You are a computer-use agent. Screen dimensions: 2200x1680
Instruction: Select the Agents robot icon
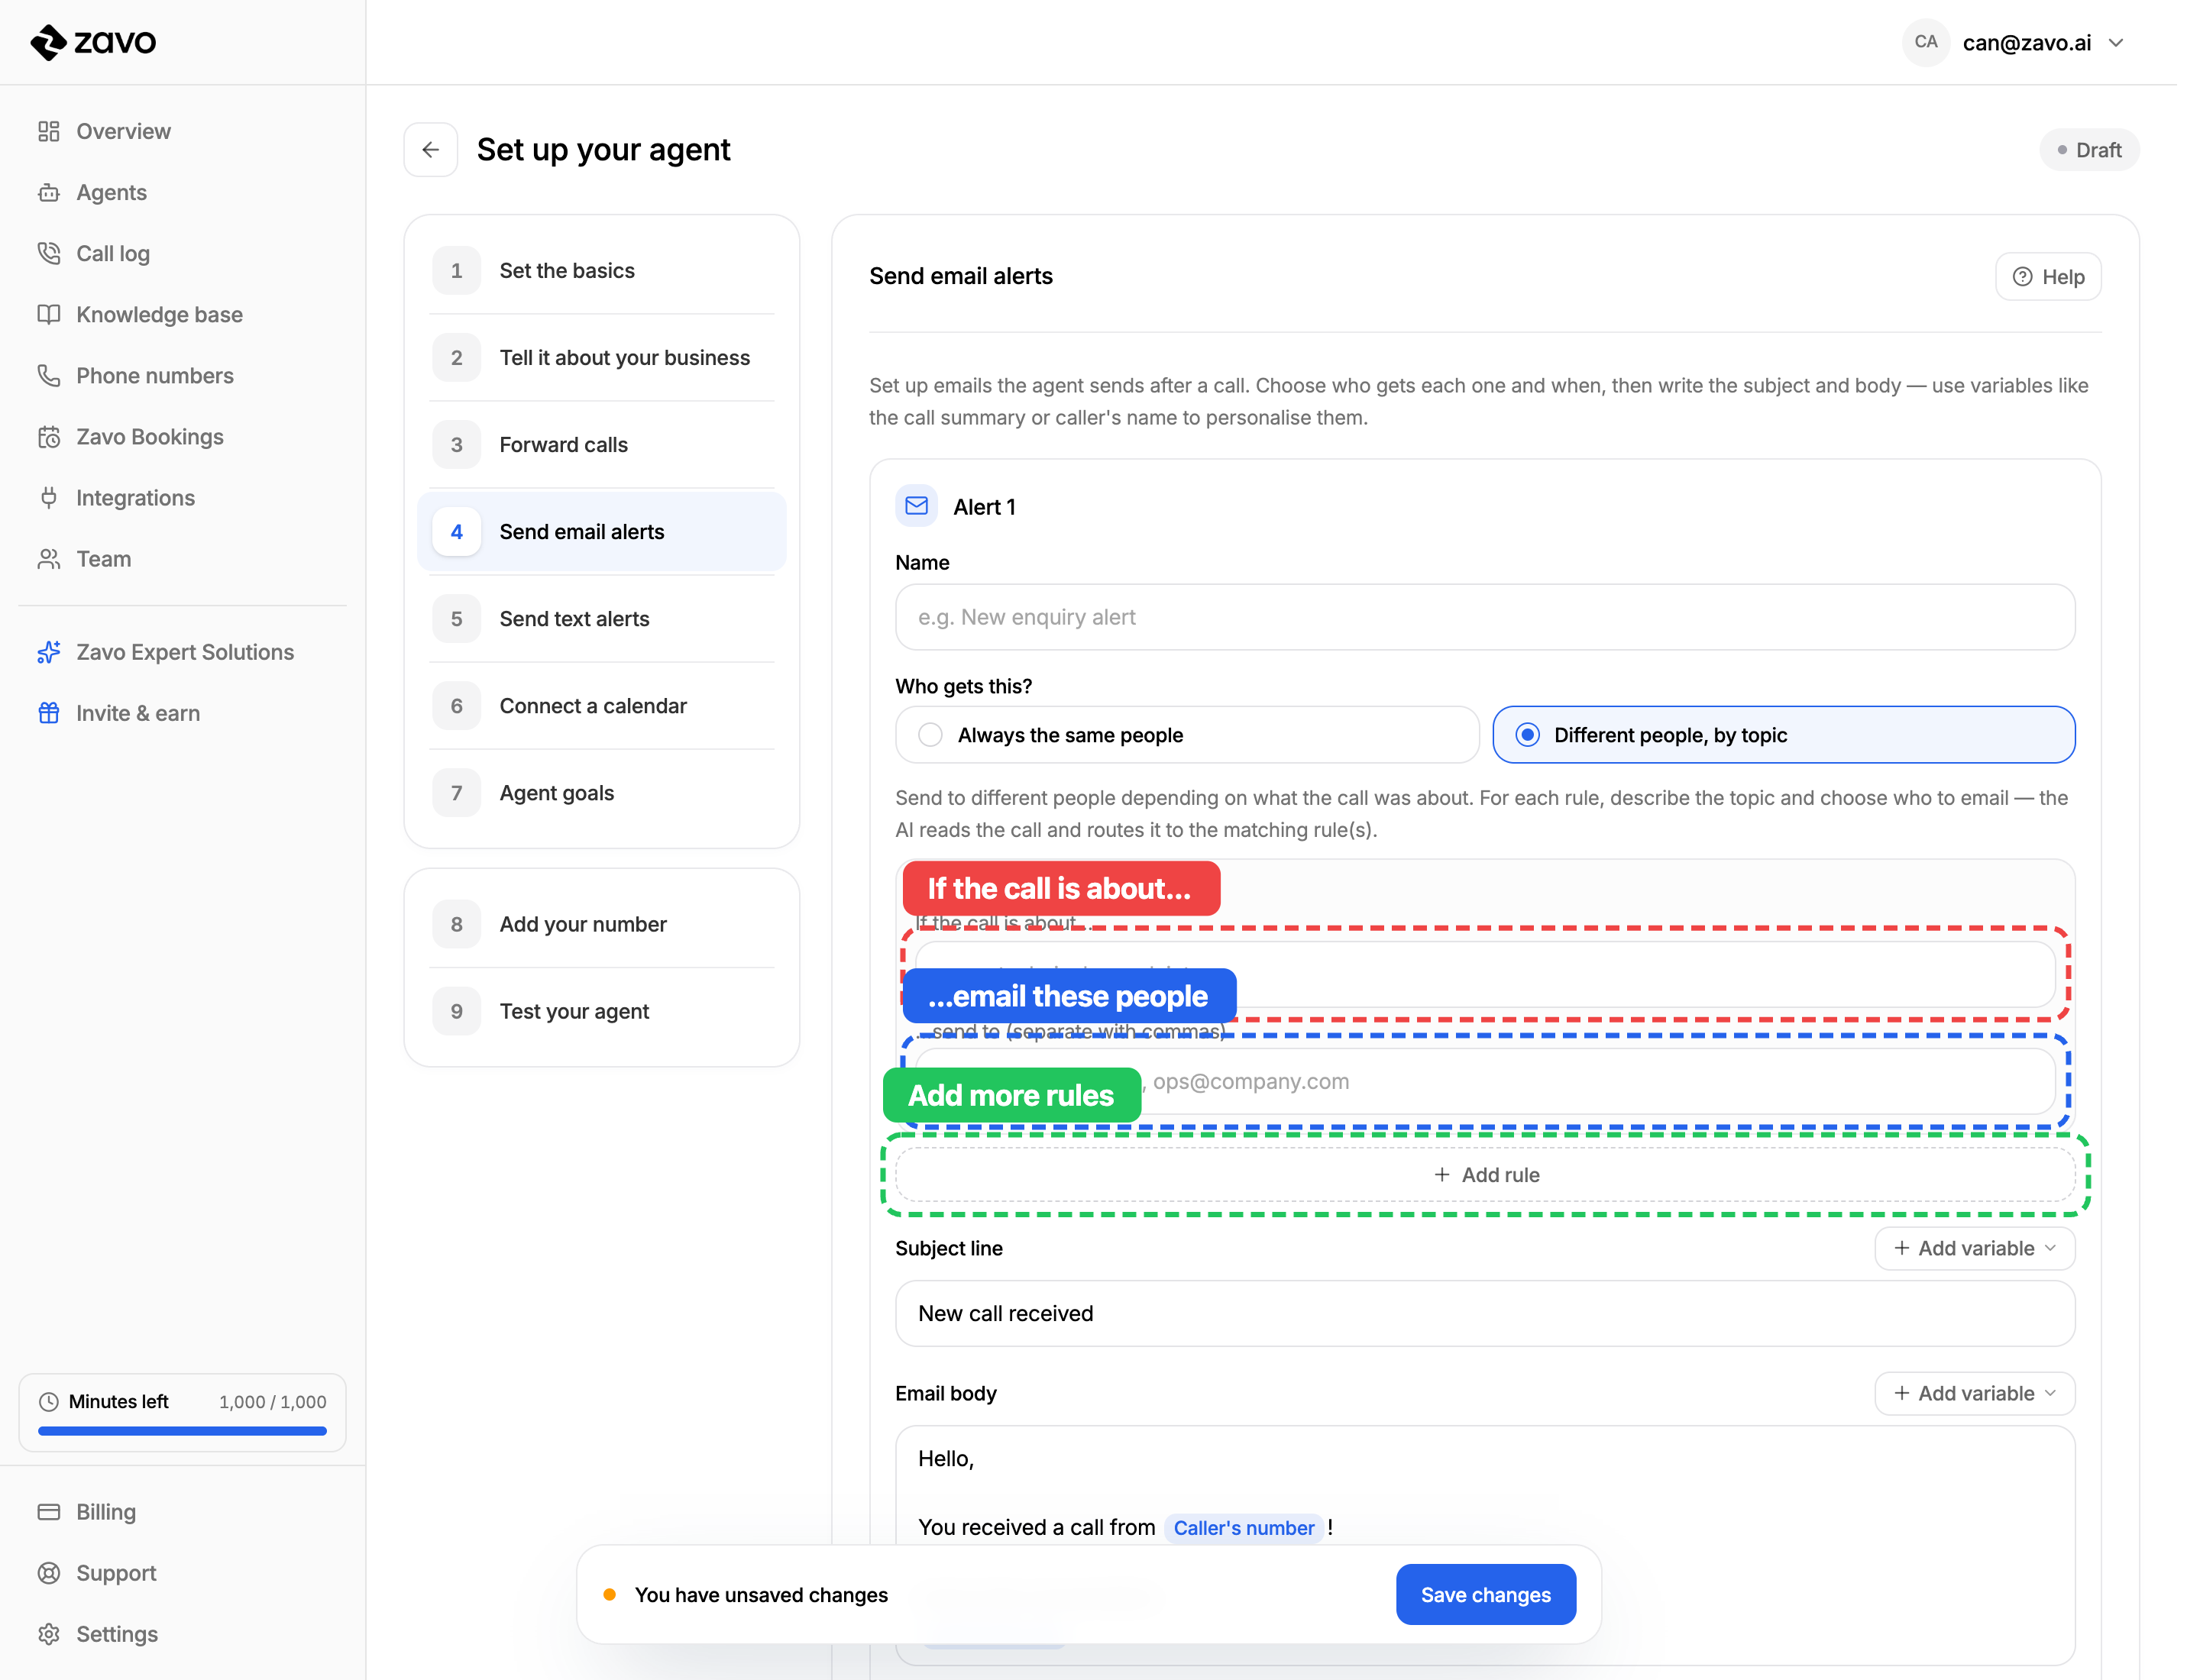[48, 192]
